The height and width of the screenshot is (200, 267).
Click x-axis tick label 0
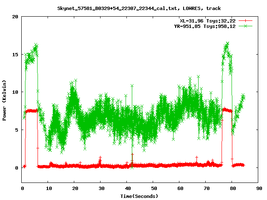pos(23,188)
